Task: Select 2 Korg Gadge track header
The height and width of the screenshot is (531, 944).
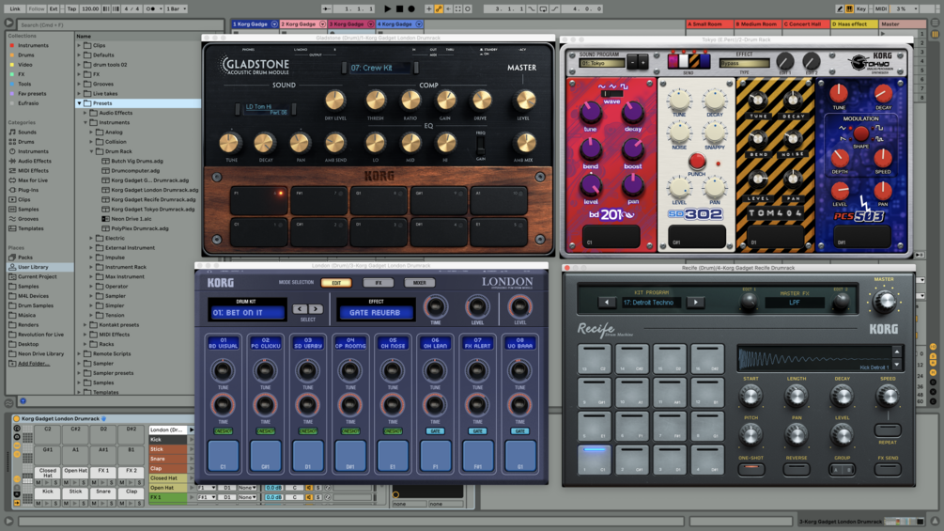Action: point(302,24)
